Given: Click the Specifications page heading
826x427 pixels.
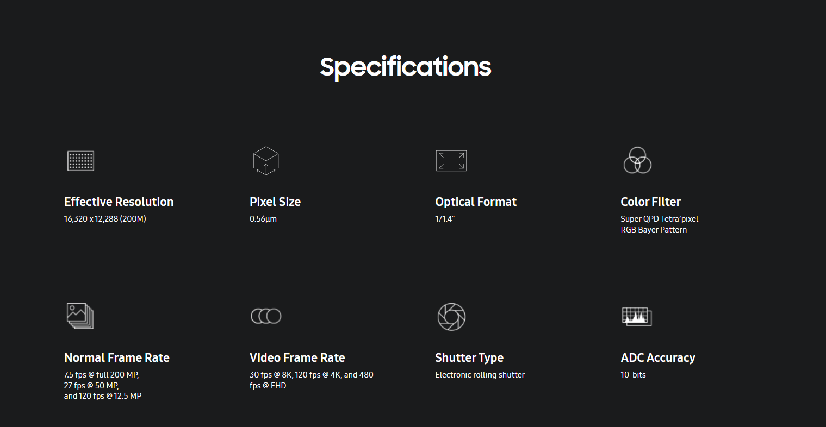Looking at the screenshot, I should tap(406, 67).
